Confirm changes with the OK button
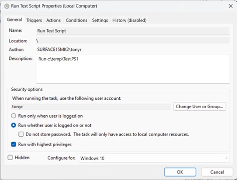Image resolution: width=237 pixels, height=180 pixels. (180, 172)
